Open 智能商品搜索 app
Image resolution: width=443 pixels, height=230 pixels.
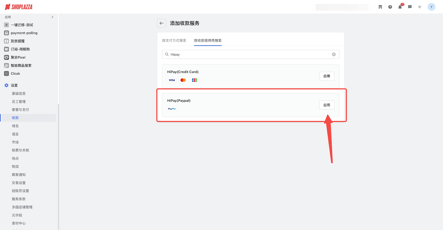(21, 66)
